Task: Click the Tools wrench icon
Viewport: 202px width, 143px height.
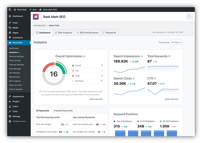Action: pos(10,111)
